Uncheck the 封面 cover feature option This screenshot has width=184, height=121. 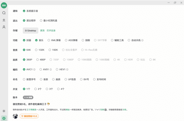point(24,41)
